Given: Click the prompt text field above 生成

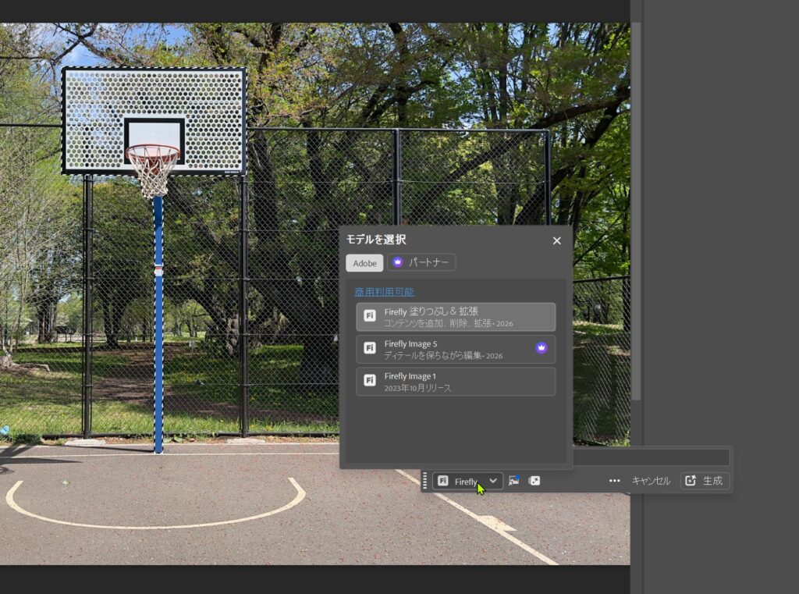Looking at the screenshot, I should [x=652, y=457].
